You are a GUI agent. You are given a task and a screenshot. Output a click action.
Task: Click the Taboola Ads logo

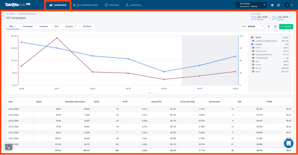pyautogui.click(x=17, y=5)
